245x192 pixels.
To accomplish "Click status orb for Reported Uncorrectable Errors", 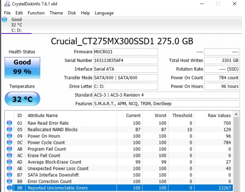I will 10,188.
